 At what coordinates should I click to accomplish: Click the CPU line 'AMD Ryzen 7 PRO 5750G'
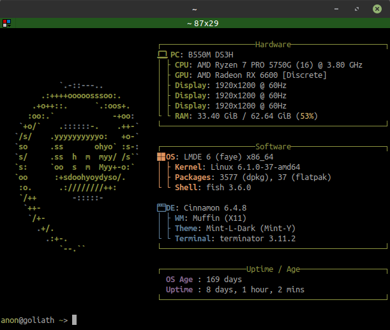[x=244, y=65]
